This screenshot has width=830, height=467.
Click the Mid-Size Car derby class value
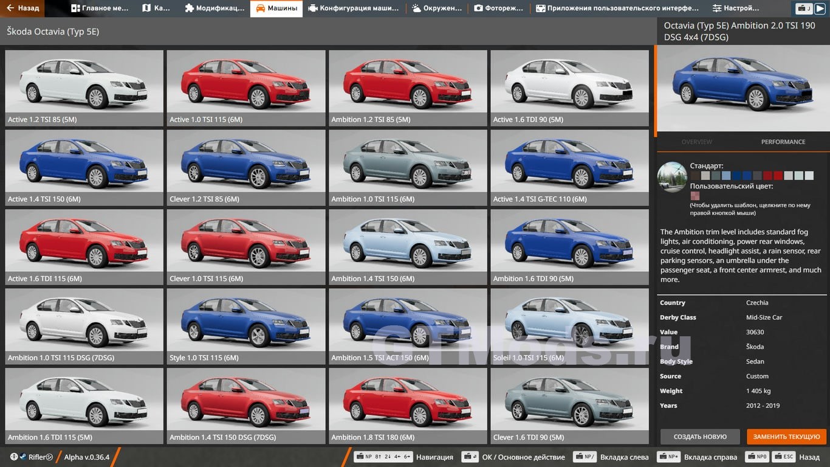coord(764,317)
